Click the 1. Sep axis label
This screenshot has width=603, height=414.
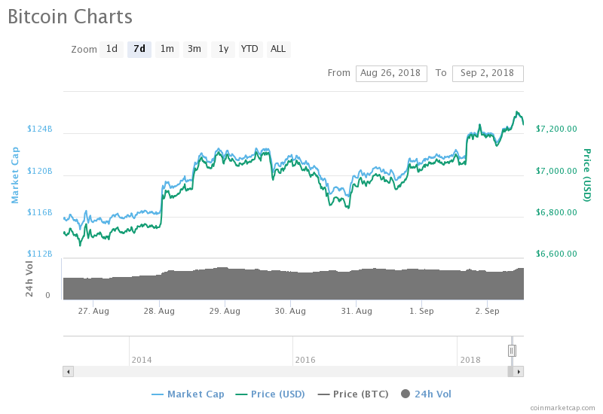421,311
